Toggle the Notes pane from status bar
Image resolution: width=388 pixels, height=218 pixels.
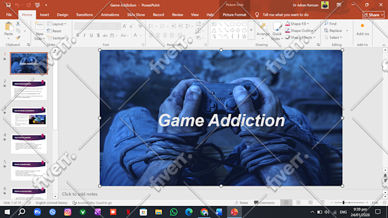pyautogui.click(x=241, y=203)
